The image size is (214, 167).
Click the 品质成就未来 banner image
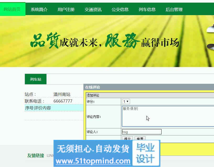[x=105, y=41]
